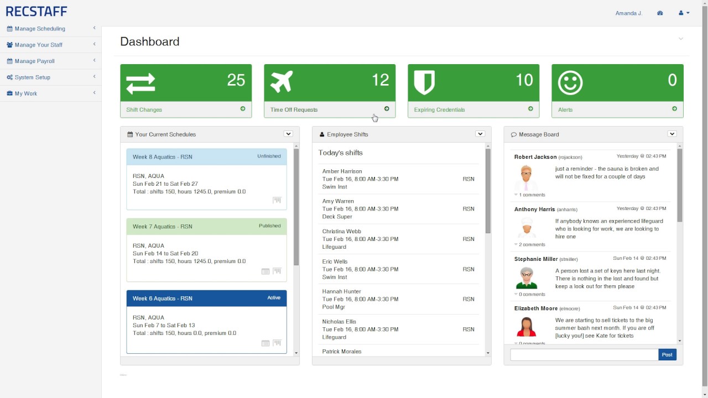
Task: Expand the 2 comments under Anthony Harris
Action: [x=530, y=244]
